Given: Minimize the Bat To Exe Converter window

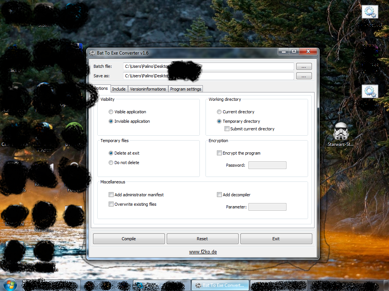Looking at the screenshot, I should pyautogui.click(x=284, y=52).
